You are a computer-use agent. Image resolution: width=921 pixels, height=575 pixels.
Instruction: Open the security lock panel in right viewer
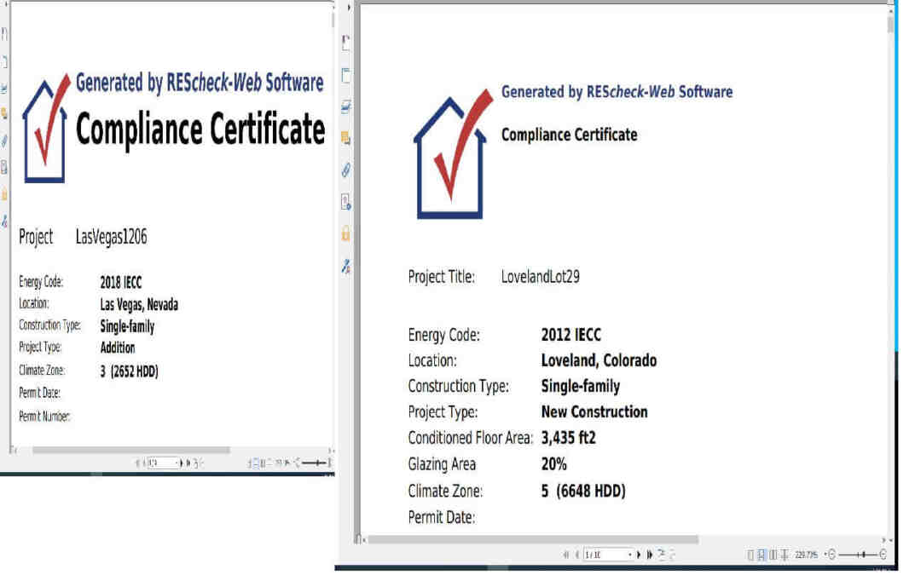point(346,233)
